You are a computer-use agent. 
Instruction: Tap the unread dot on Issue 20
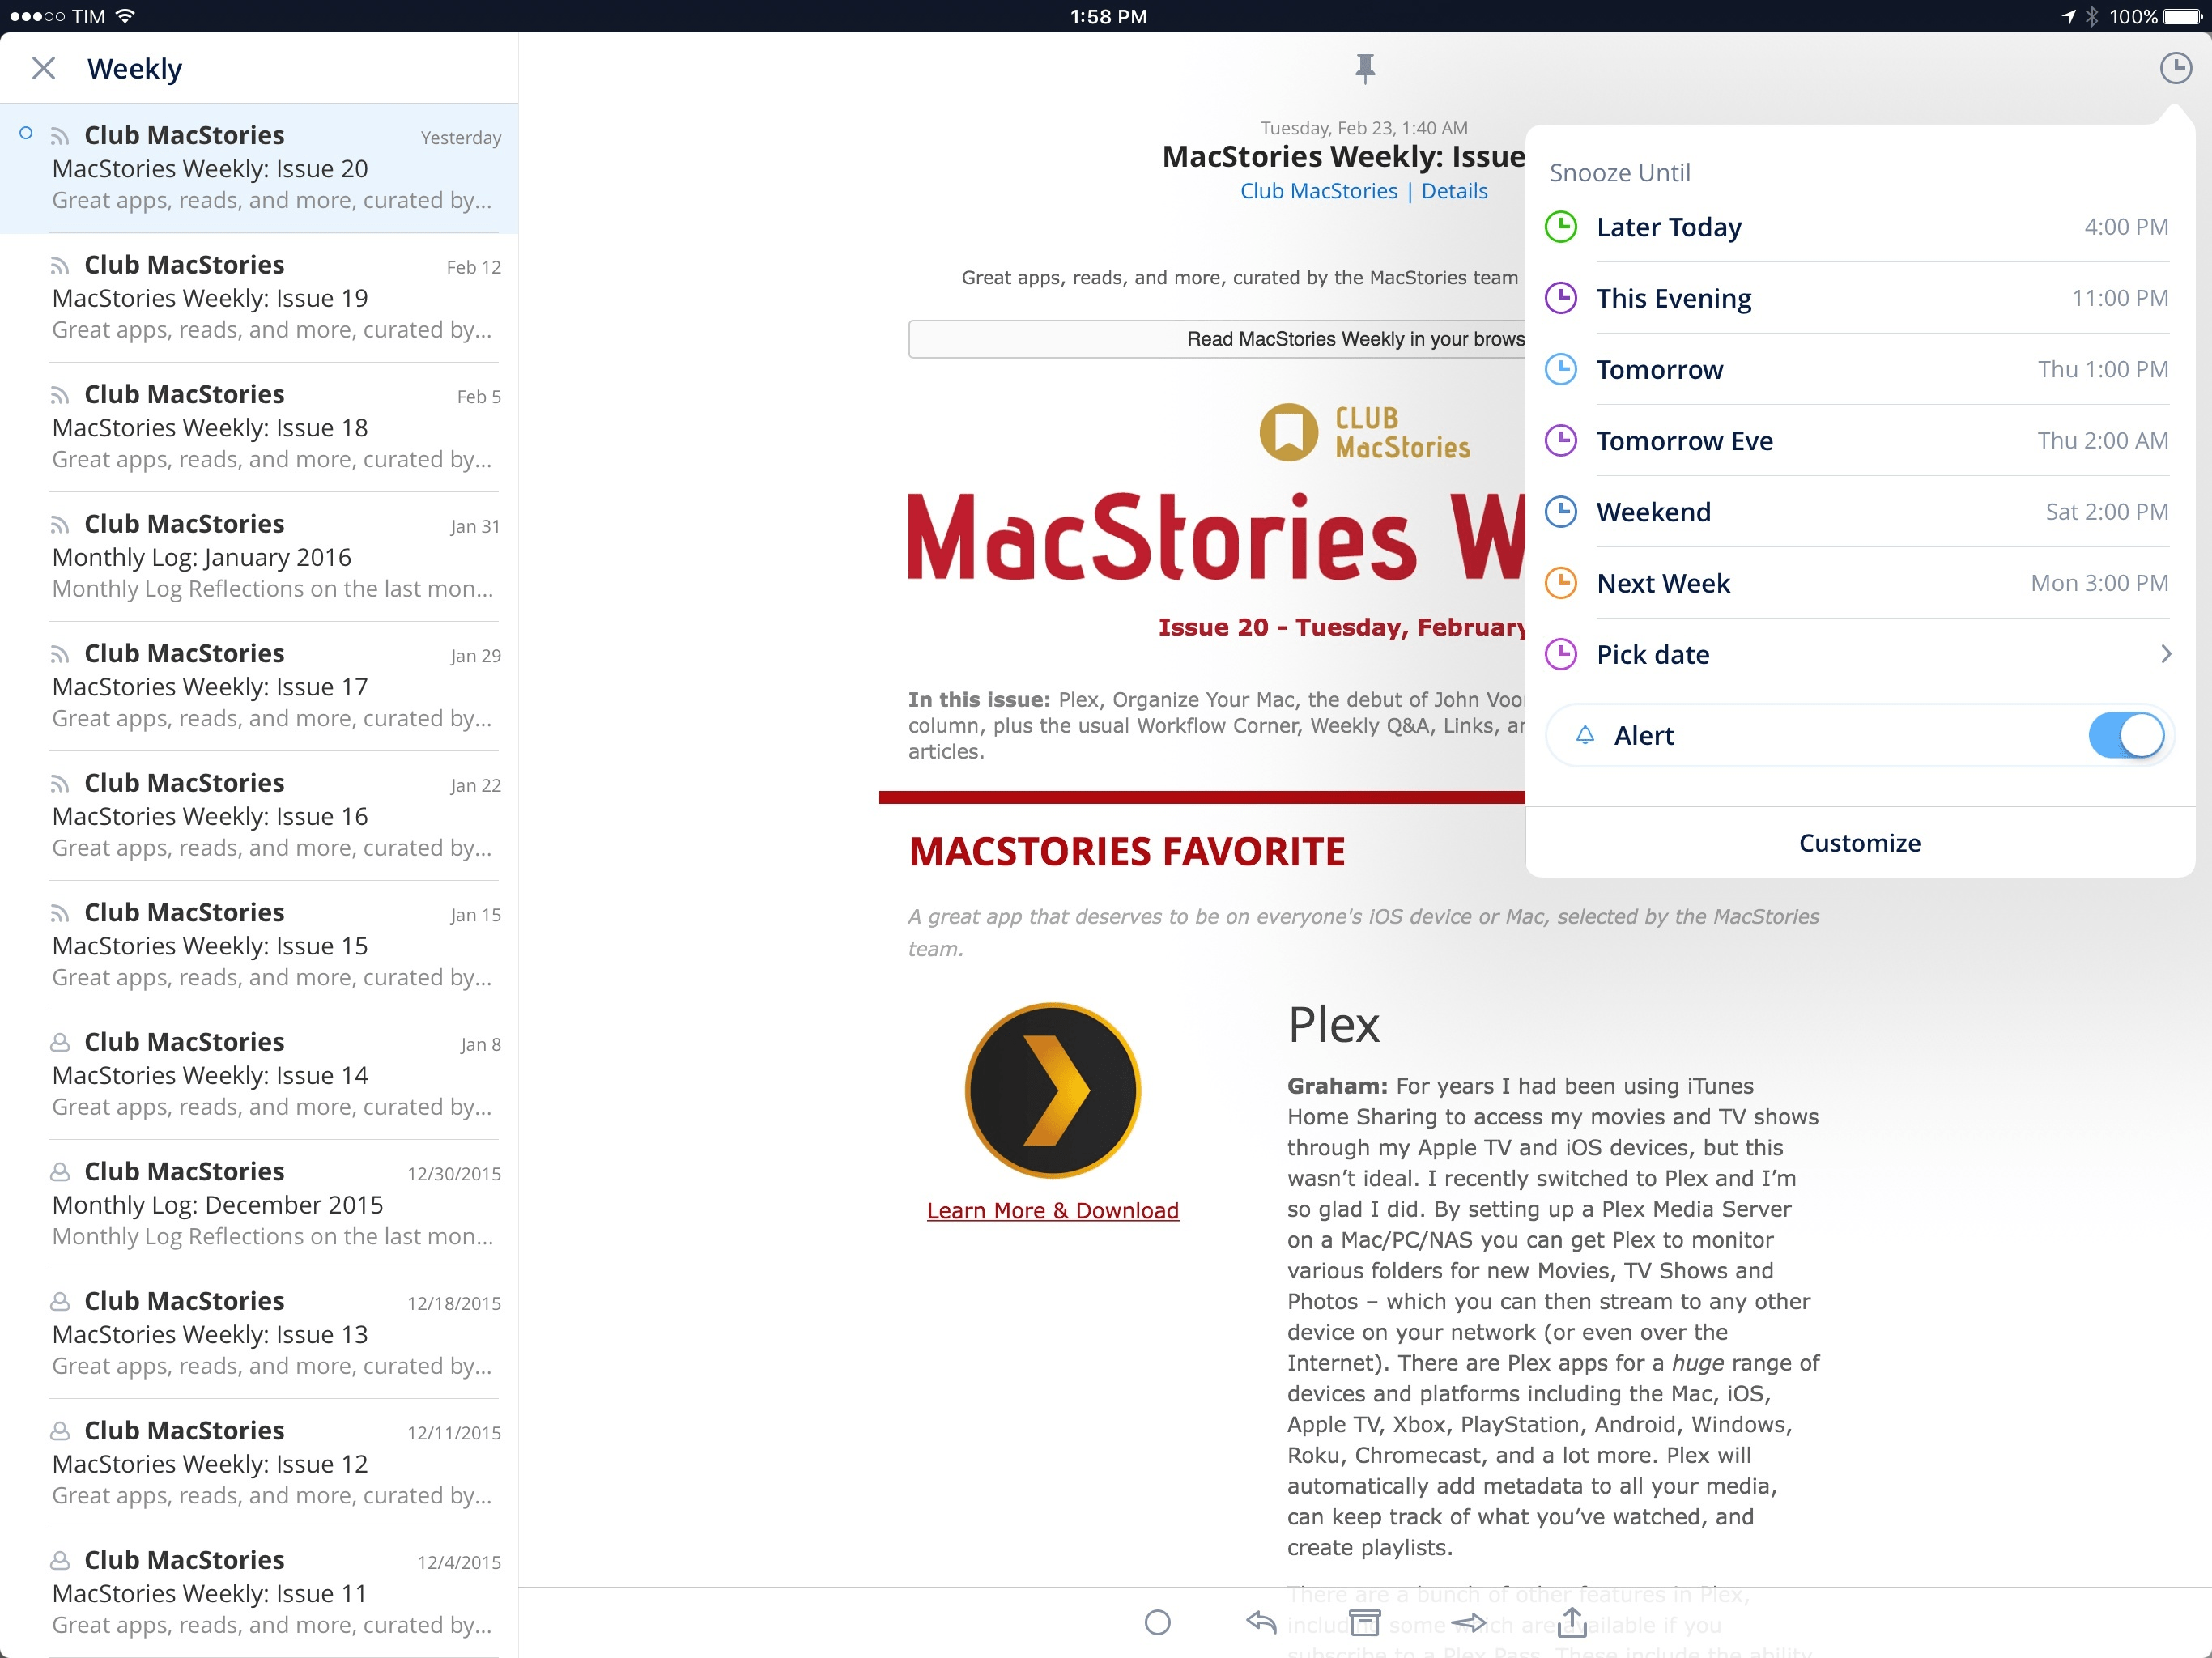coord(26,133)
